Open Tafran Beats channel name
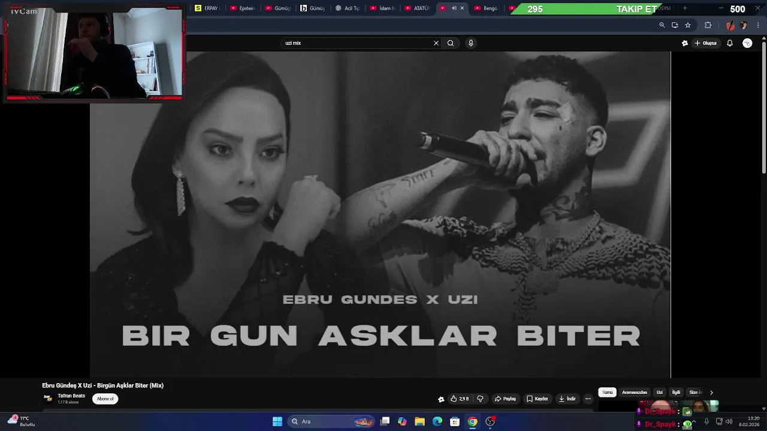The image size is (767, 431). pos(71,396)
